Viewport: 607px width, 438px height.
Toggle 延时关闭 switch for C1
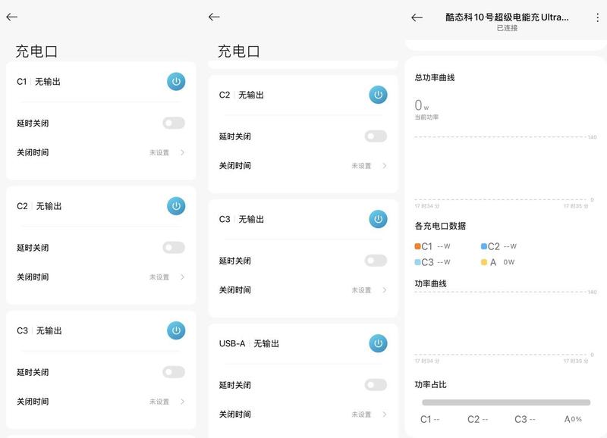pos(174,123)
